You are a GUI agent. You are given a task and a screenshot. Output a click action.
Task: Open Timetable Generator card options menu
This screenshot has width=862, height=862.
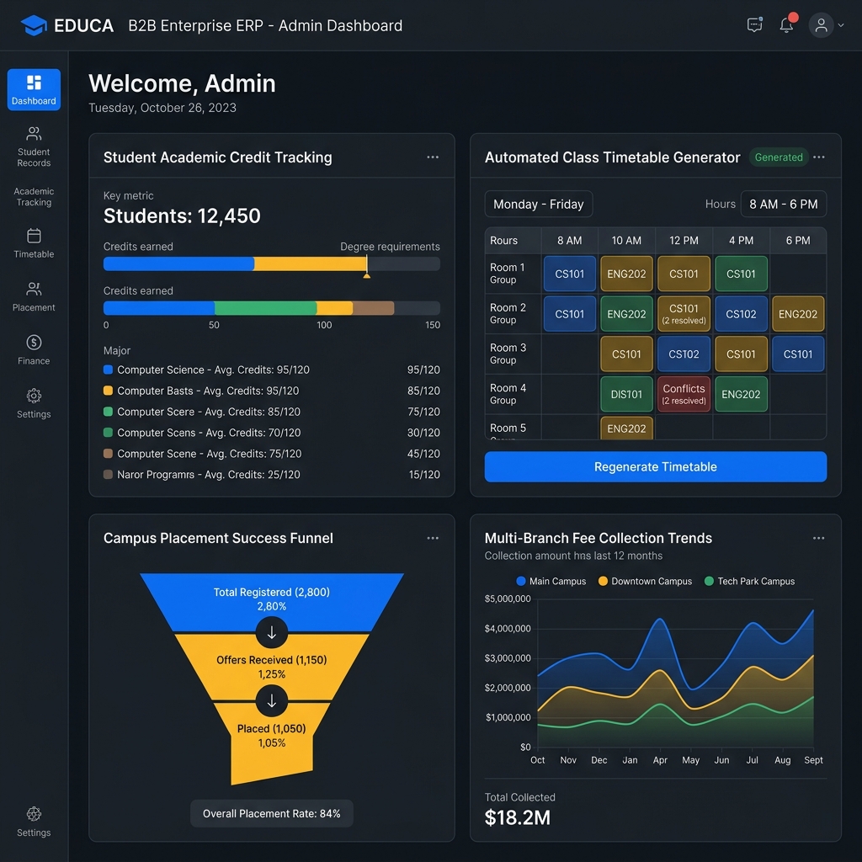coord(818,157)
